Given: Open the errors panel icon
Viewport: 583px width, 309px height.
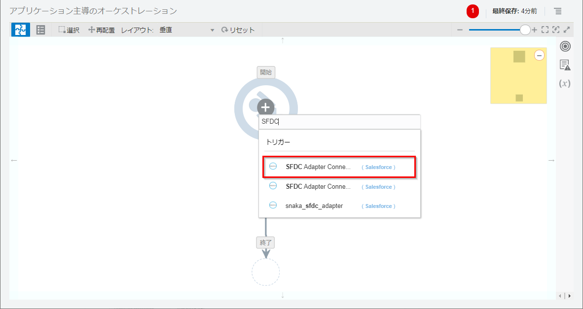Looking at the screenshot, I should (x=565, y=65).
